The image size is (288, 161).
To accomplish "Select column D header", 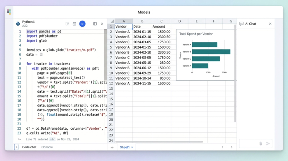I will click(x=179, y=21).
